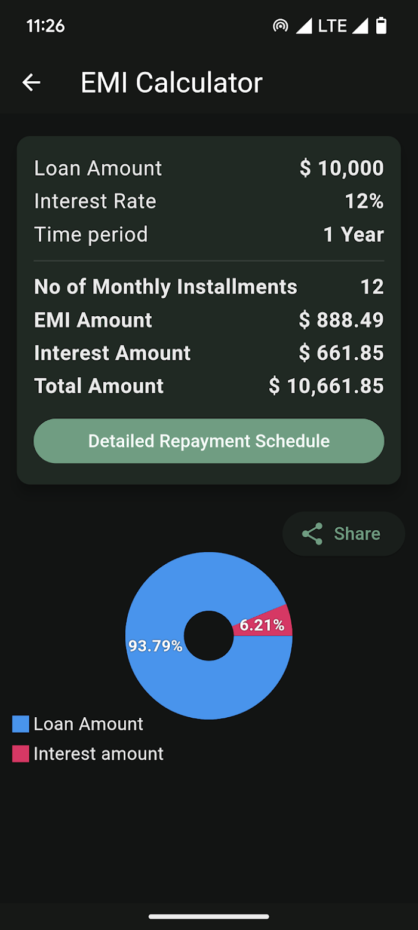Tap the EMI Amount value $ 888.49
The height and width of the screenshot is (930, 418).
pyautogui.click(x=341, y=320)
